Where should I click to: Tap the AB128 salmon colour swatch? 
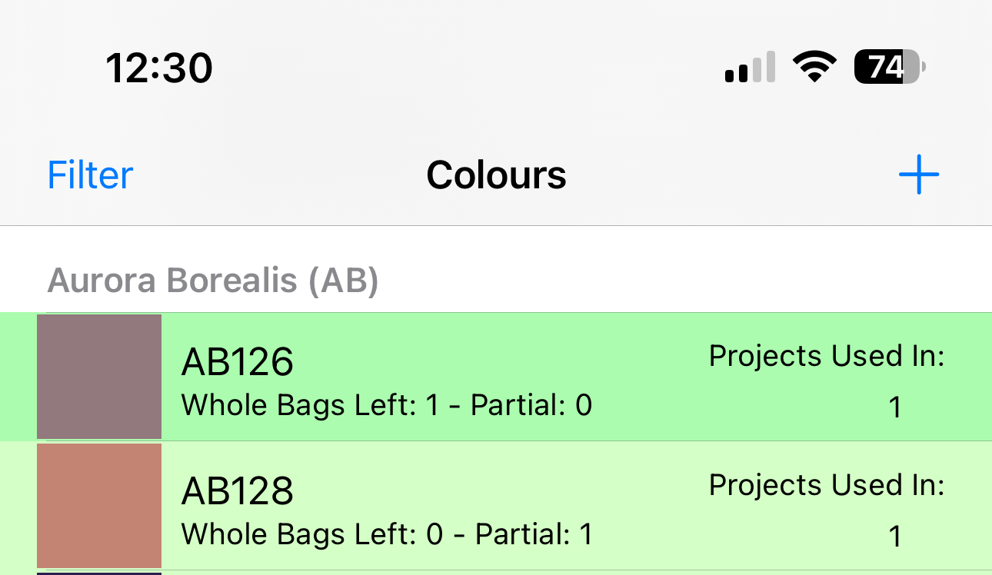click(99, 505)
